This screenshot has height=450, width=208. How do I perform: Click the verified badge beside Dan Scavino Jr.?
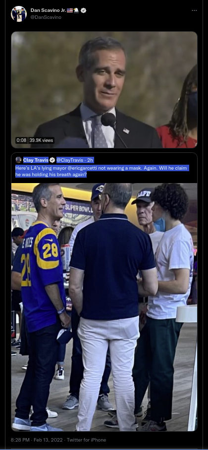(x=83, y=10)
